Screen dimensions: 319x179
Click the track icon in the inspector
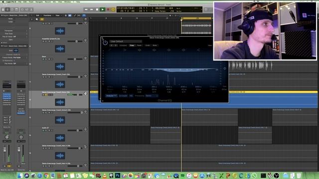16,51
